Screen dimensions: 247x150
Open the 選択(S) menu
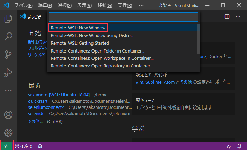pos(65,6)
